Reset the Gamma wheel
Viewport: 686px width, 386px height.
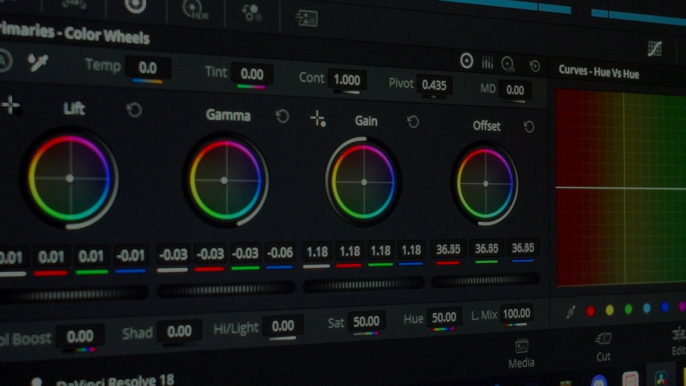point(282,117)
